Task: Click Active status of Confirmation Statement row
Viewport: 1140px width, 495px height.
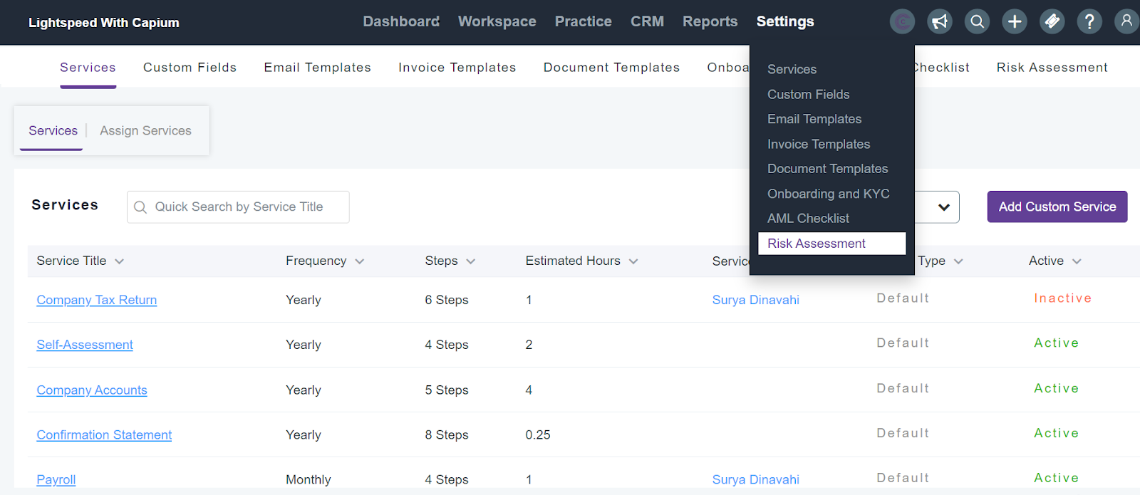Action: click(x=1056, y=433)
